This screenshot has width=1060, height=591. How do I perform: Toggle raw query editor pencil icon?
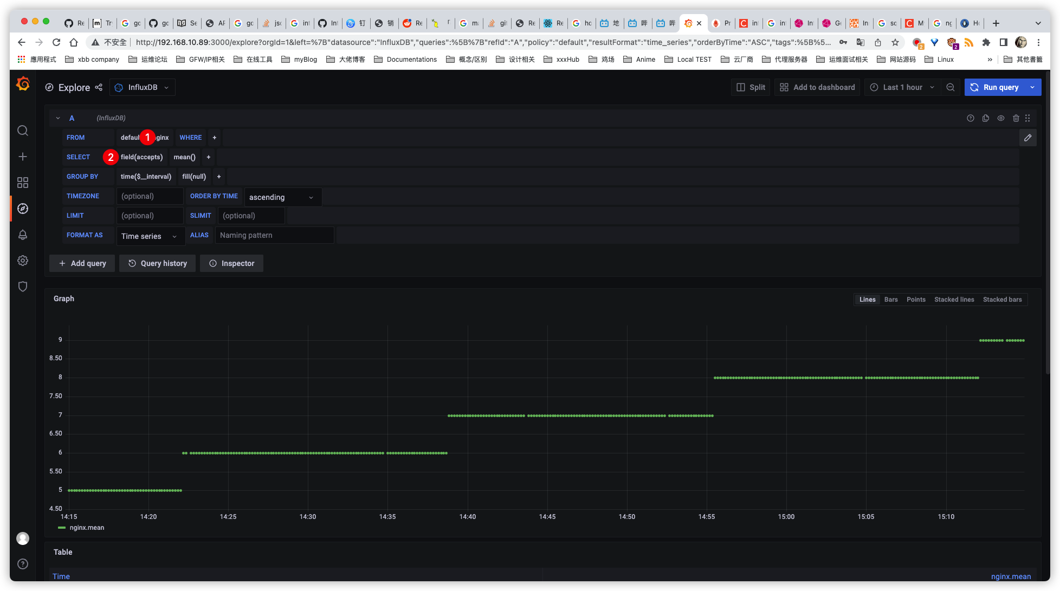[1028, 138]
